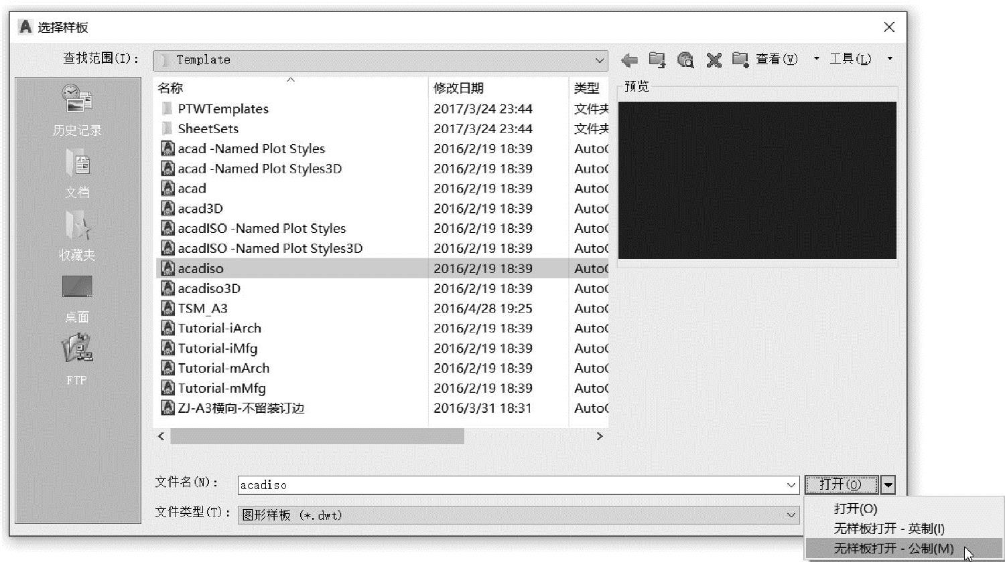Click the acad3D template file icon

[x=168, y=209]
